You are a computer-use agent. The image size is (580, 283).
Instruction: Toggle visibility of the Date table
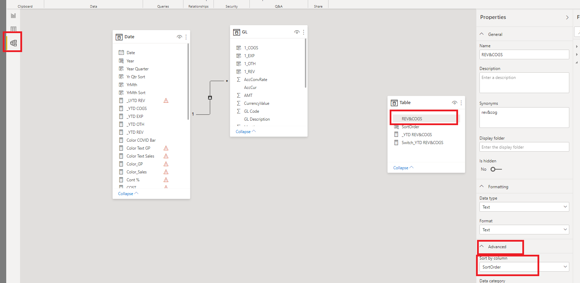pyautogui.click(x=179, y=37)
